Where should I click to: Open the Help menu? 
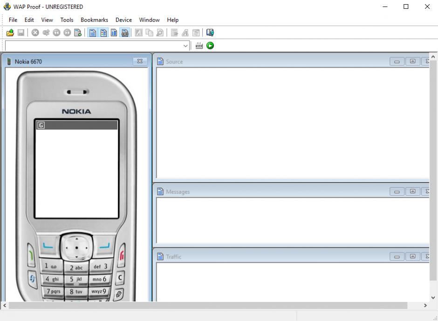(x=172, y=20)
